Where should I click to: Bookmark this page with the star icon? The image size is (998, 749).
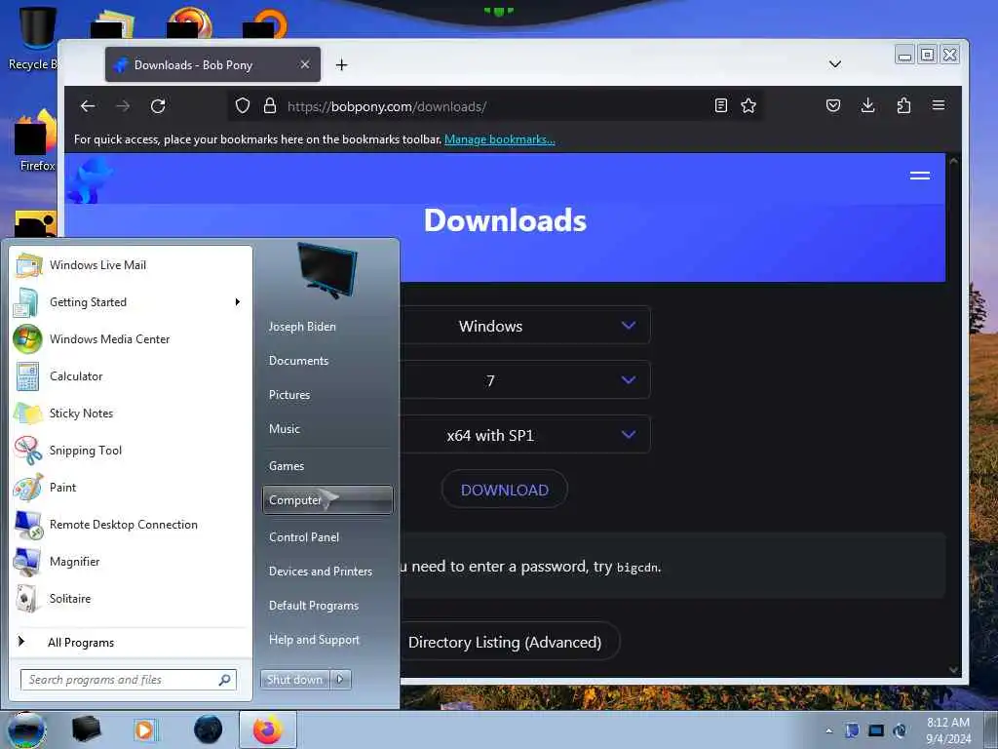[748, 105]
